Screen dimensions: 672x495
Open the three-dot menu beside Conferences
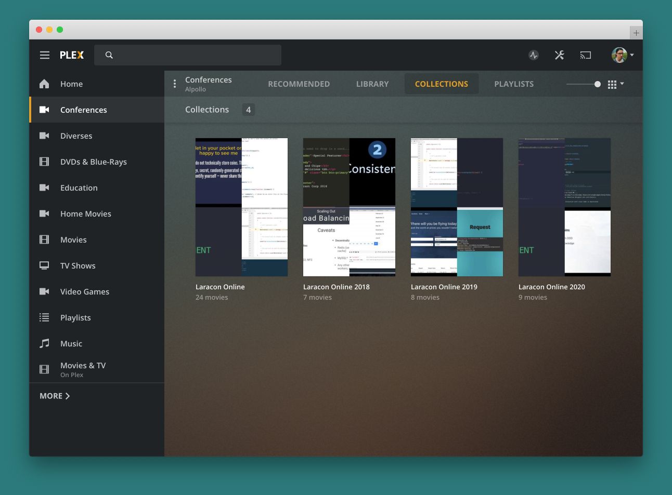click(x=175, y=83)
